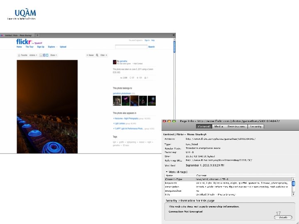This screenshot has height=224, width=299.
Task: Click the UQAM logo on the slide
Action: point(22,14)
